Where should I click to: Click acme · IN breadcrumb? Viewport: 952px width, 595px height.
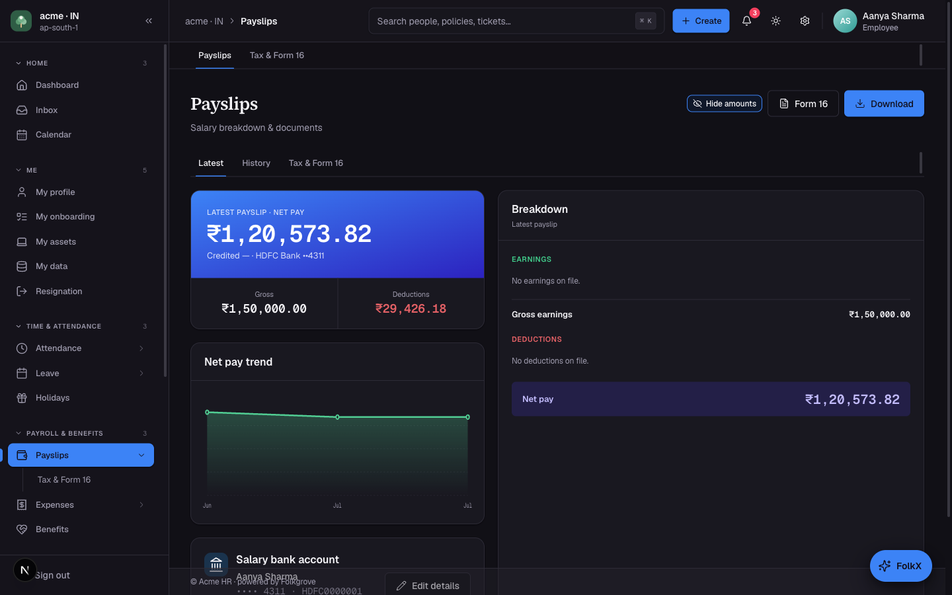click(x=204, y=21)
